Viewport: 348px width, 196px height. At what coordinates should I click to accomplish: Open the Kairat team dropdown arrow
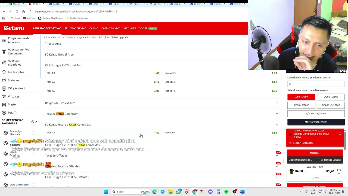pos(306,171)
